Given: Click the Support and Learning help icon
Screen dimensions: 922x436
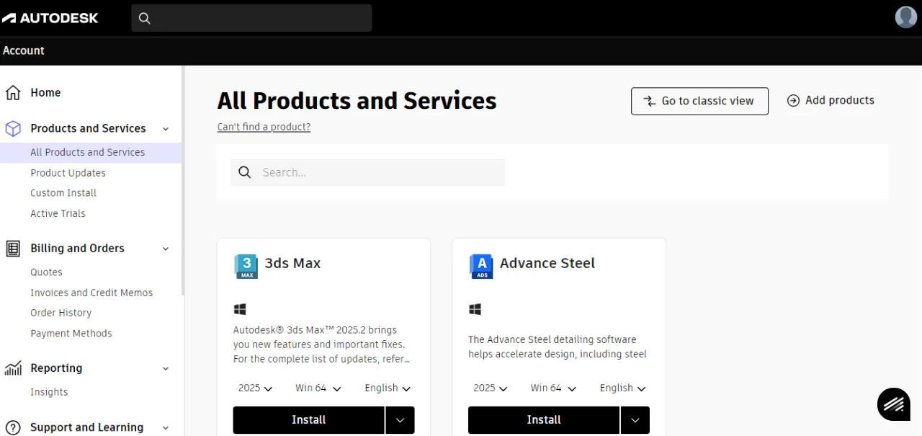Looking at the screenshot, I should (13, 427).
